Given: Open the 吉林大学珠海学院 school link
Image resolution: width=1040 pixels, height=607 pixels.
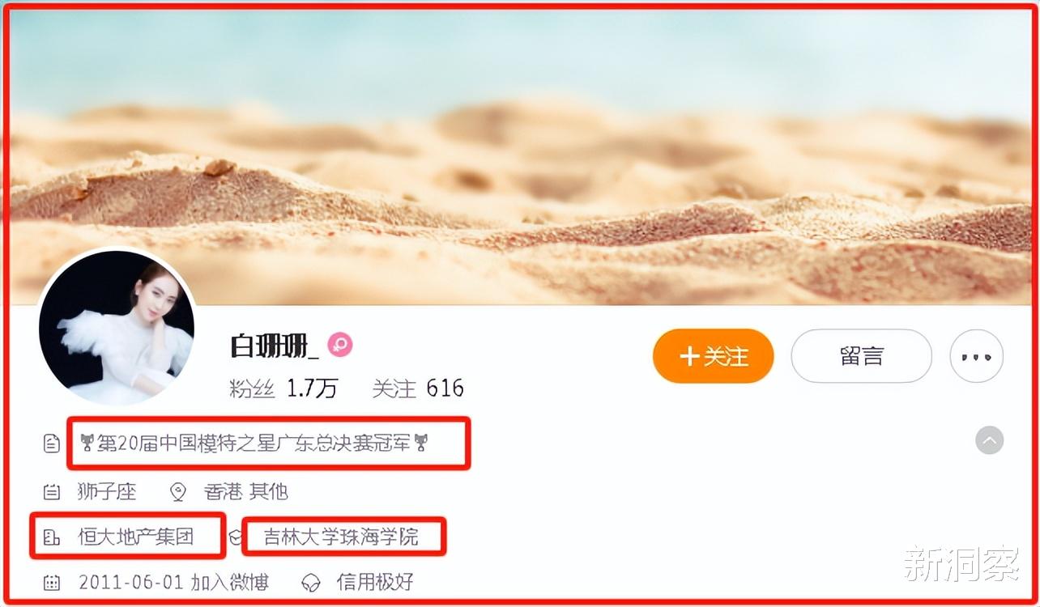Looking at the screenshot, I should click(x=341, y=537).
